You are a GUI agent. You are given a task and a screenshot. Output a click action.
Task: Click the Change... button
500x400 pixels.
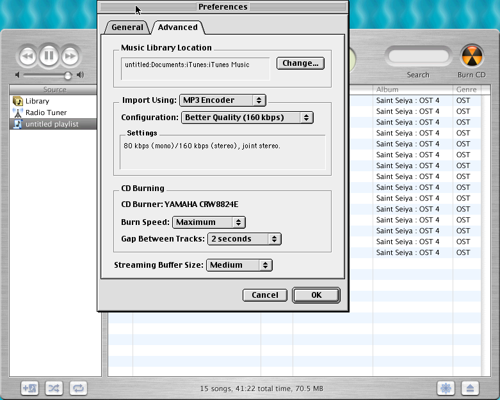[300, 63]
